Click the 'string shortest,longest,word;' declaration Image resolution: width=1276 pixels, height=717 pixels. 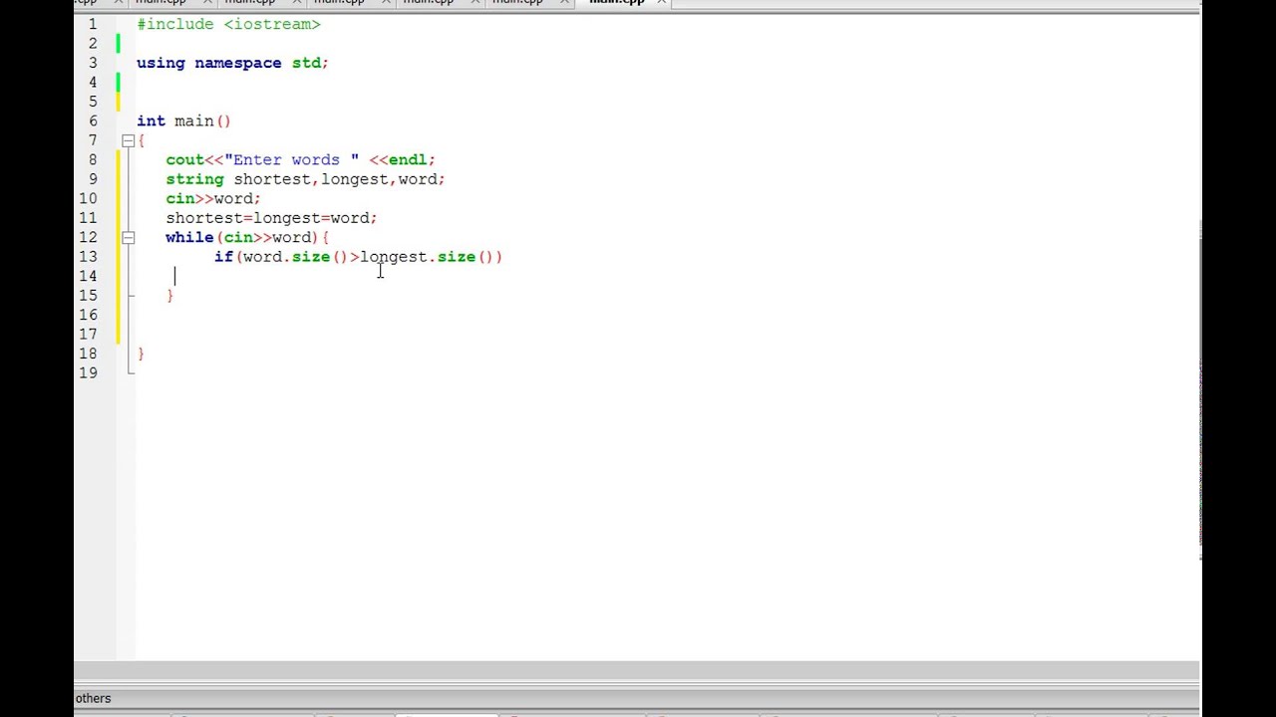point(305,179)
